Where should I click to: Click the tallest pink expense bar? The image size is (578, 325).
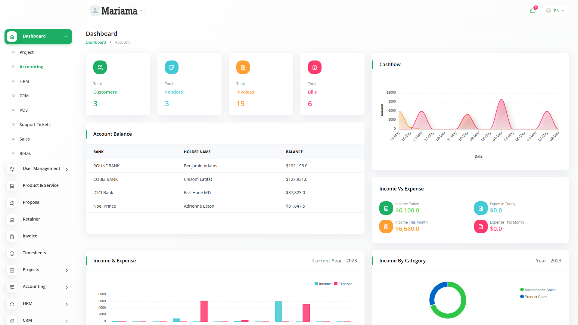click(204, 311)
